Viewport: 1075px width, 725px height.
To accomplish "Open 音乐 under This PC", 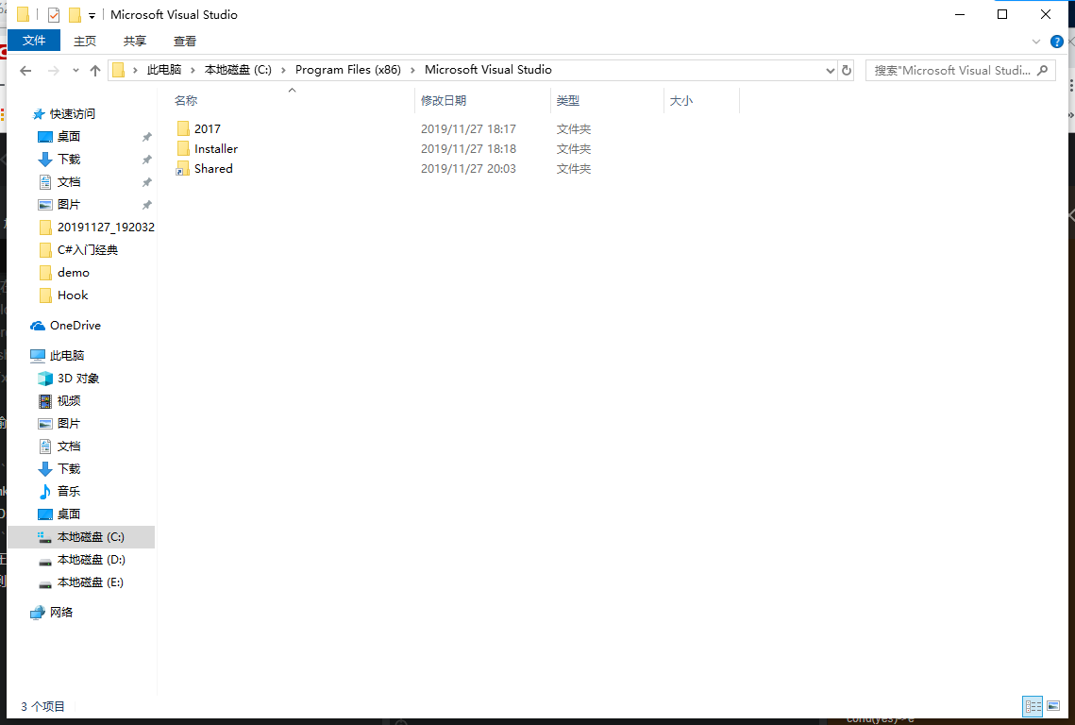I will 69,491.
